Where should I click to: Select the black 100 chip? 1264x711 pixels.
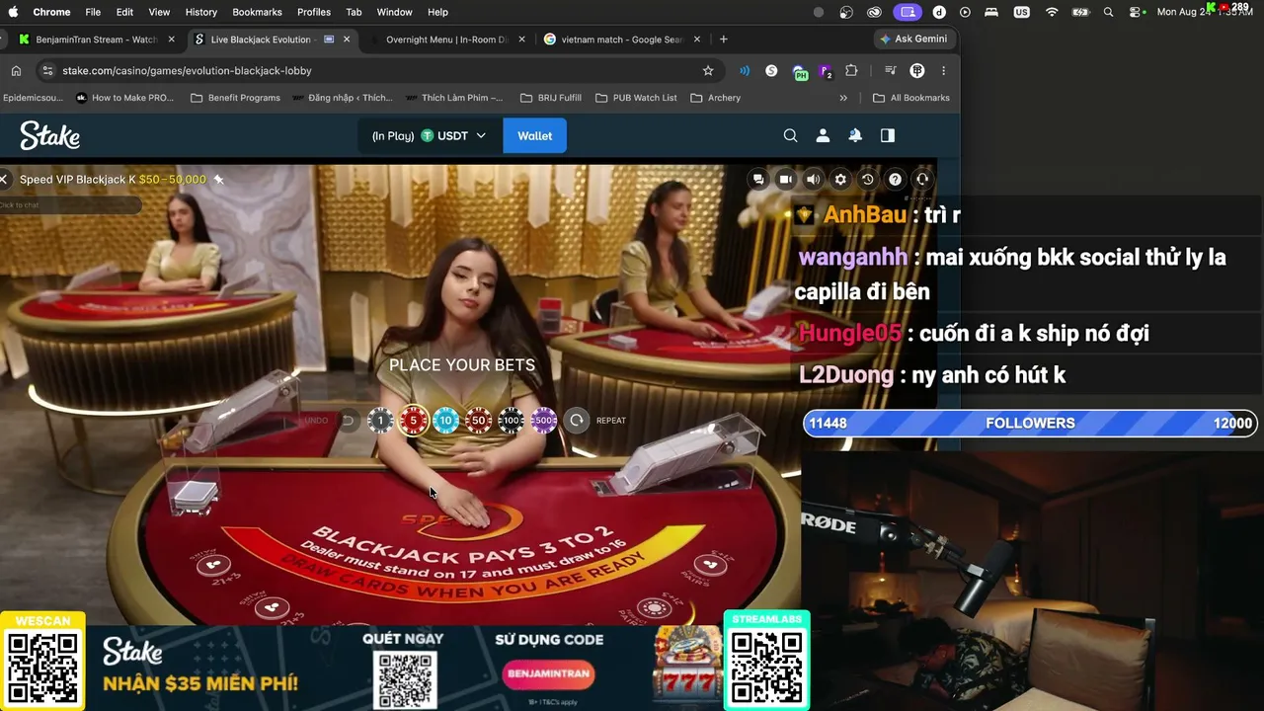pos(512,421)
